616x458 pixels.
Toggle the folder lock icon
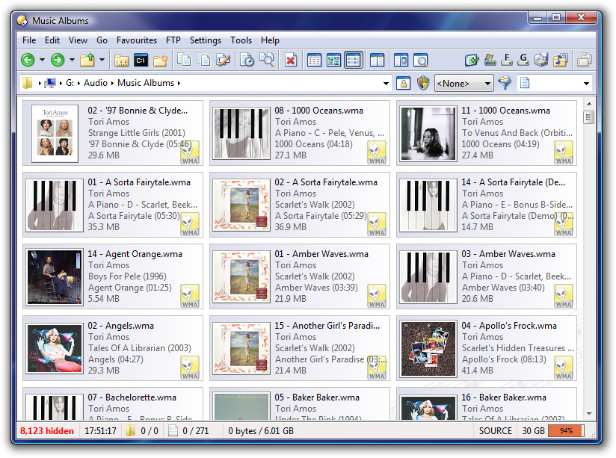pos(403,83)
